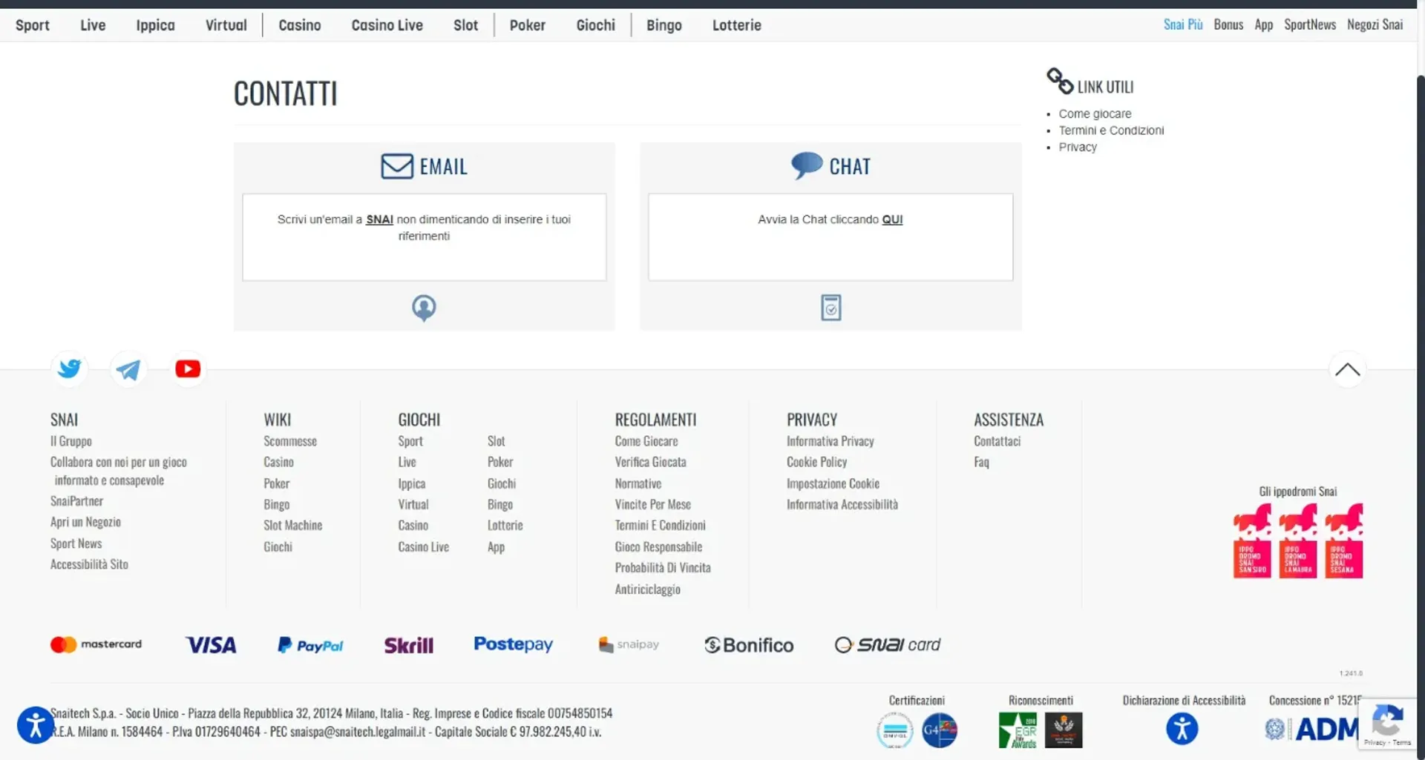
Task: Open Informativa Accessibilità footer link
Action: point(842,504)
